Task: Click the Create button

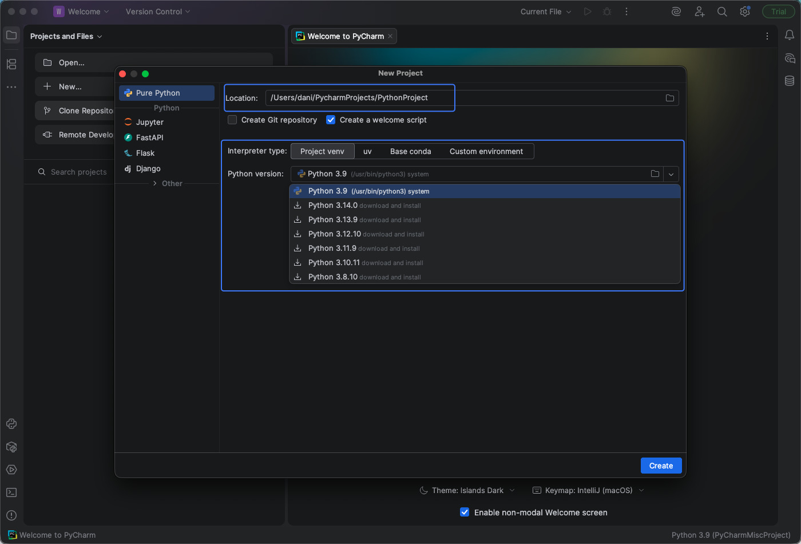Action: 661,466
